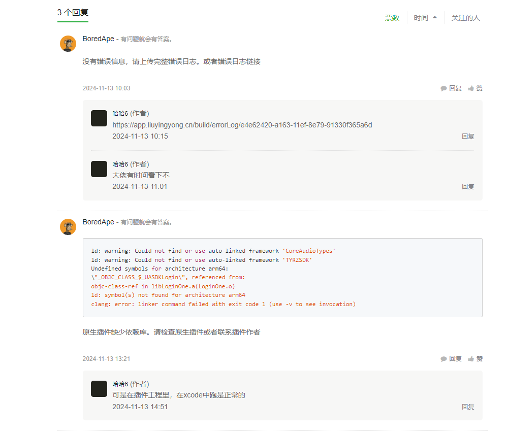Click the reply bubble icon for the 13:21 answer
The width and height of the screenshot is (509, 434).
(444, 359)
